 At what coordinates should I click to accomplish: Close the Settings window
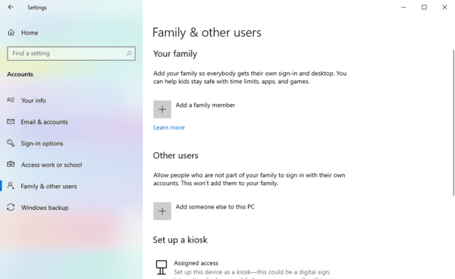tap(444, 8)
